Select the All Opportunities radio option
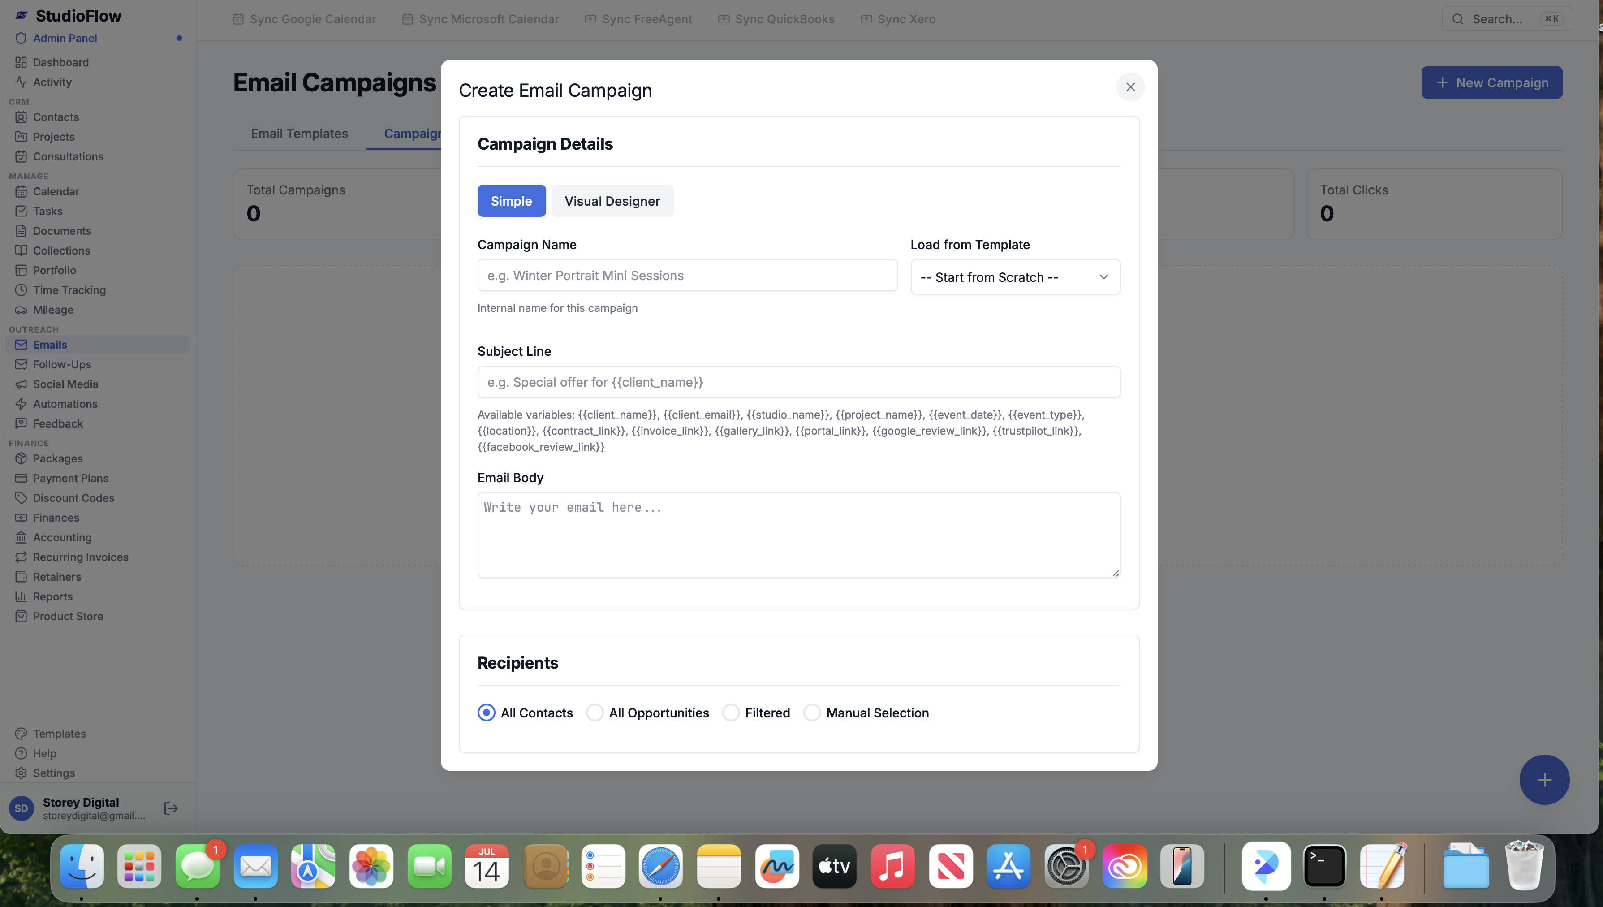The width and height of the screenshot is (1603, 907). pos(594,713)
